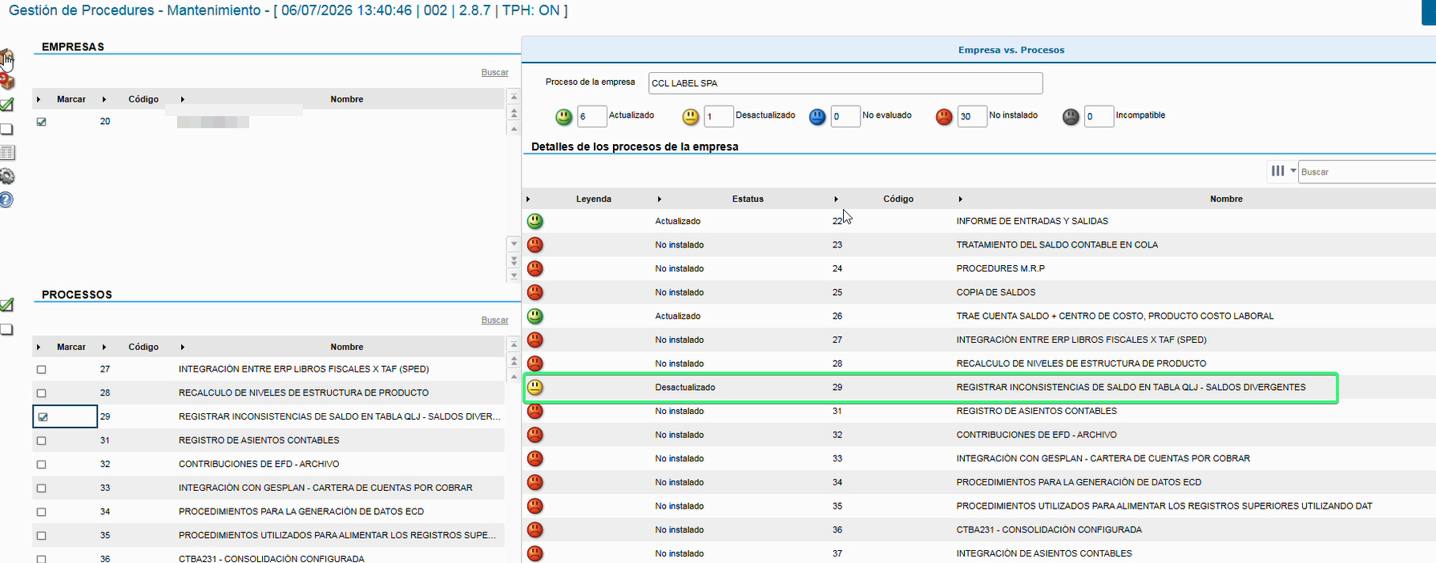
Task: Click yellow smiley on Desactualizado row 29
Action: pos(535,388)
